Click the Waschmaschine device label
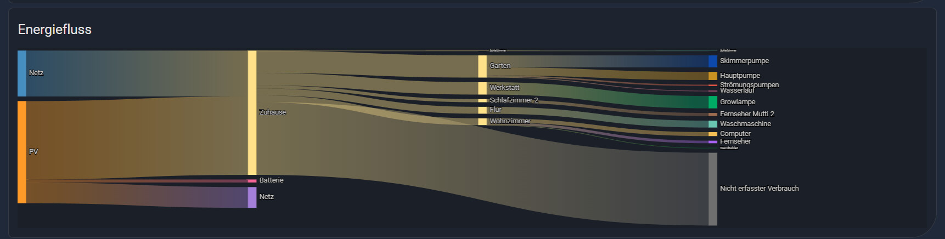 point(745,124)
